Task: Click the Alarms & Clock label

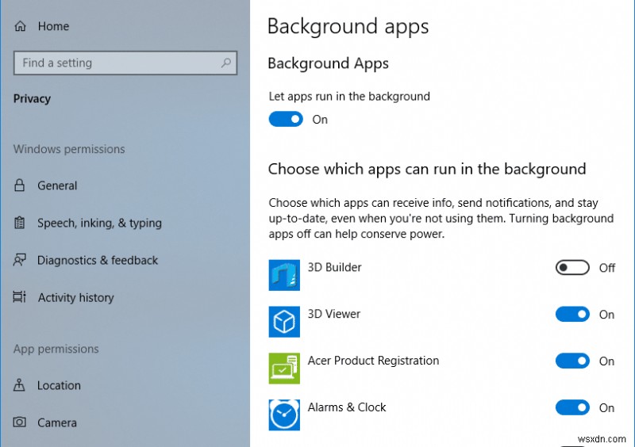Action: [347, 407]
